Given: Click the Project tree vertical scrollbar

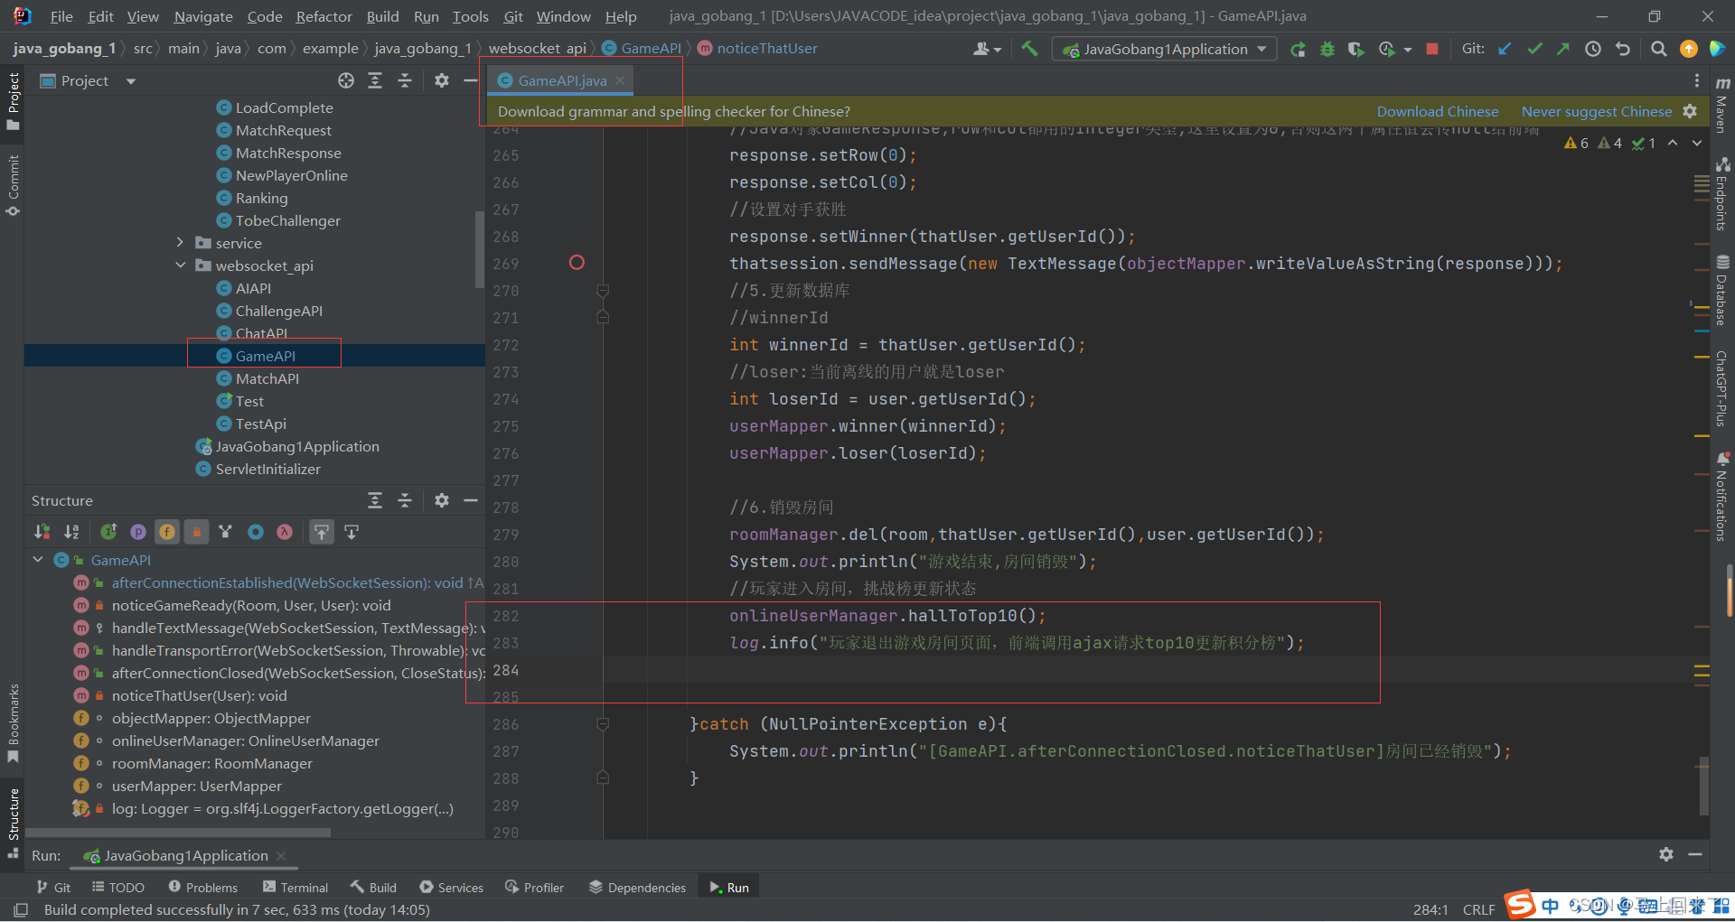Looking at the screenshot, I should pyautogui.click(x=479, y=250).
